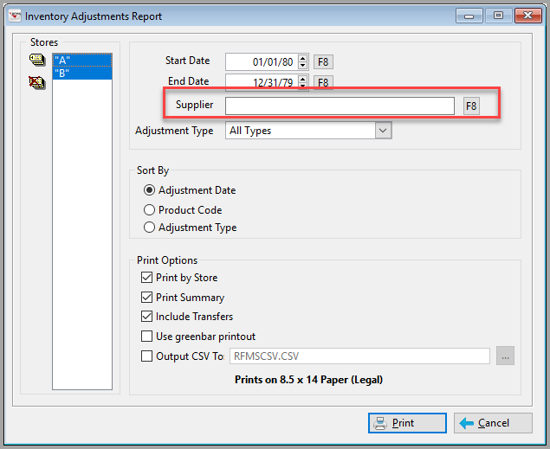Screen dimensions: 550x449
Task: Minimize the Inventory Adjustments Report window
Action: point(469,16)
